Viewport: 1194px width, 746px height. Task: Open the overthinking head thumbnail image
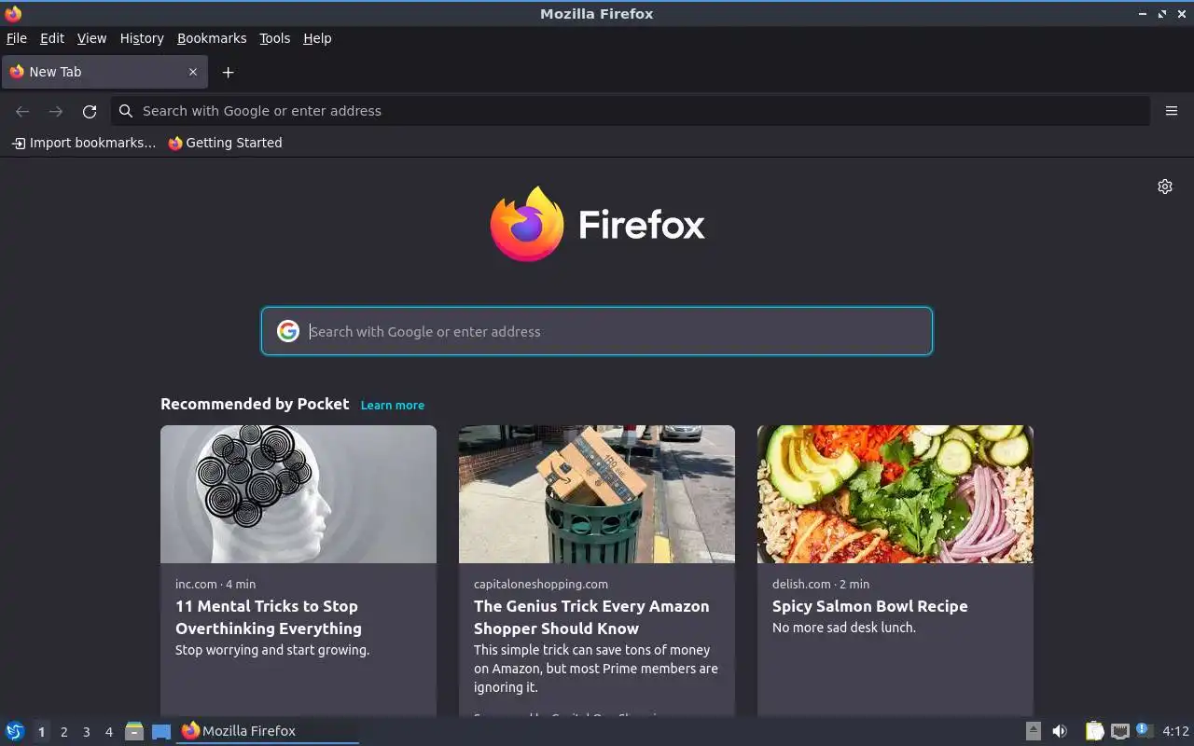coord(298,494)
